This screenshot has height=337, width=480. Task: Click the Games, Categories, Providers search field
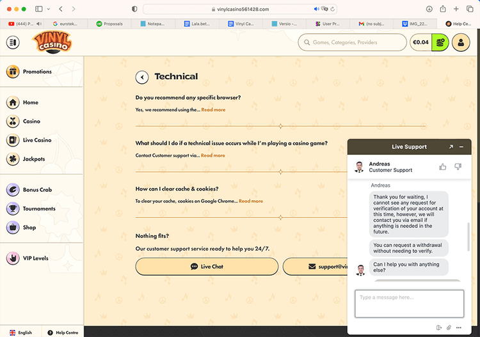coord(352,42)
